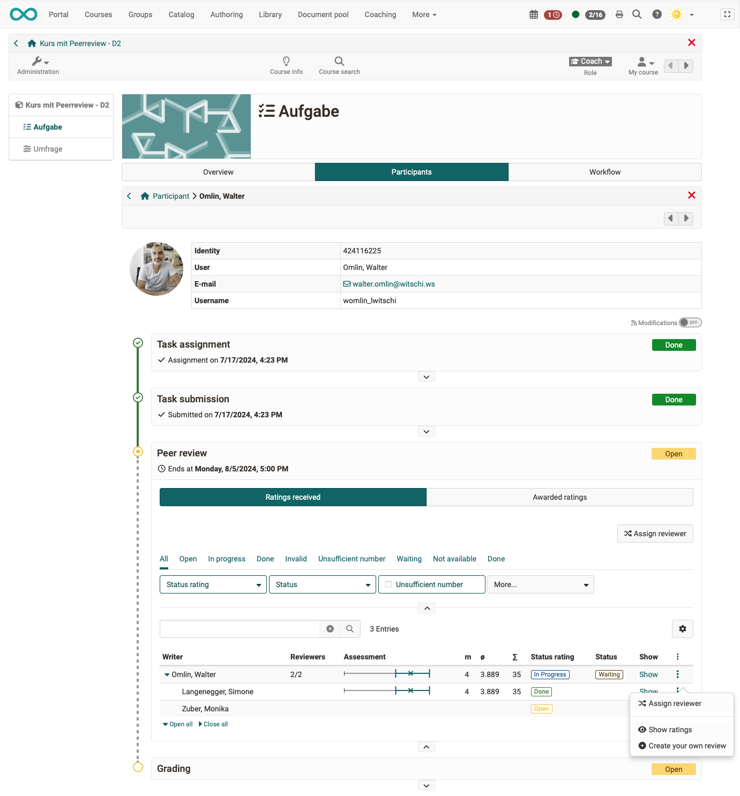Expand the More... filter dropdown

click(540, 584)
